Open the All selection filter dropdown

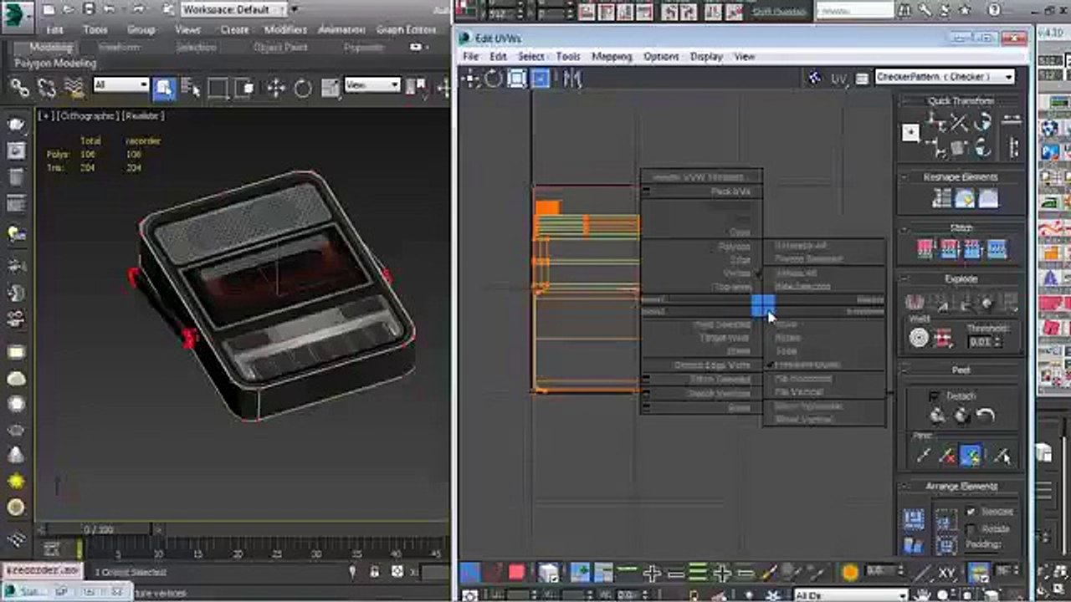[x=120, y=85]
